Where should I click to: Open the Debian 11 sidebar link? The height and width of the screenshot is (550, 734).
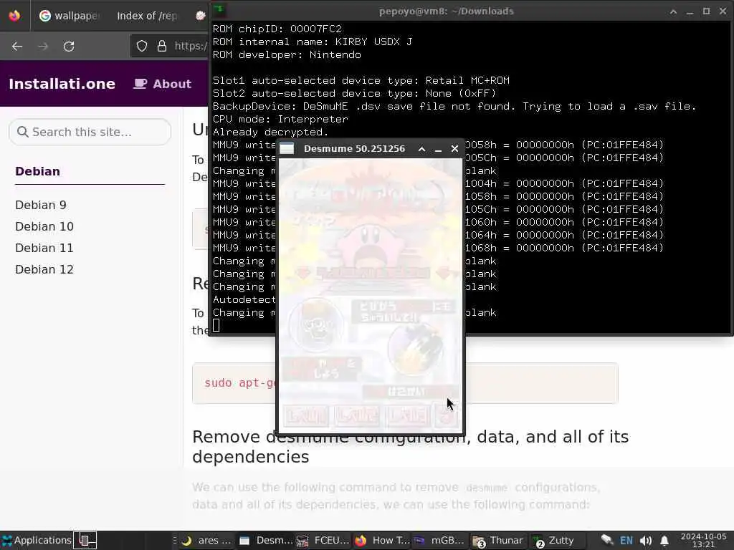[x=44, y=248]
